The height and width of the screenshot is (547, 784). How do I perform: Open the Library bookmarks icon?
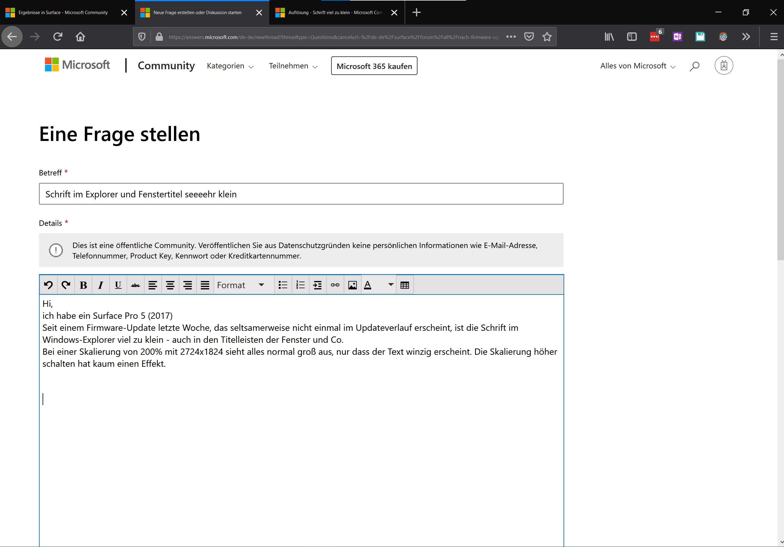pos(609,37)
